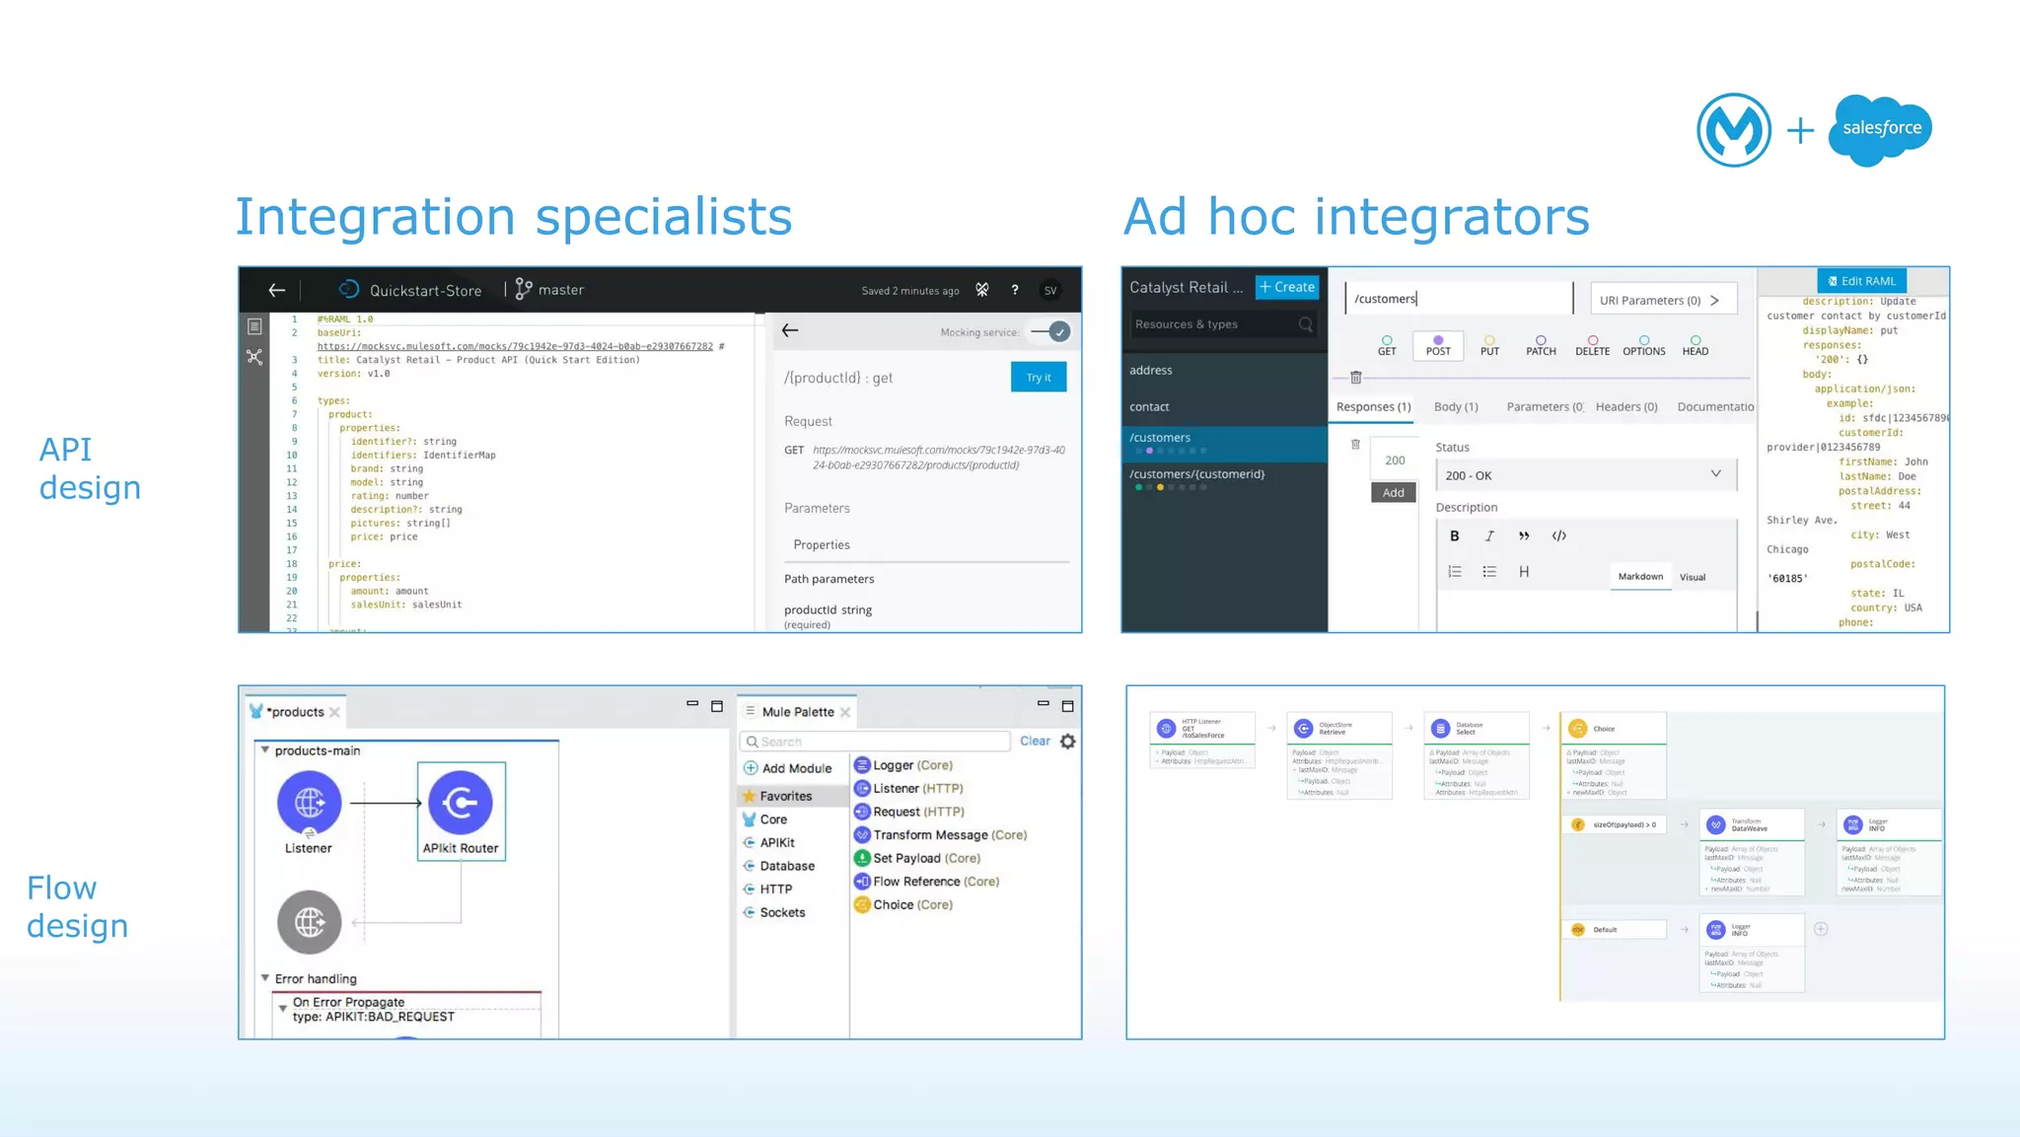Select the PATCH method
Screen dimensions: 2020x1137
[1541, 345]
